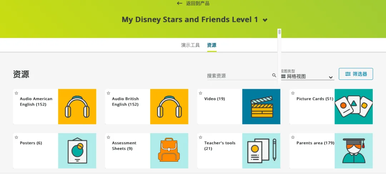Expand the My Disney Stars level chevron
The width and height of the screenshot is (386, 182).
pos(265,20)
